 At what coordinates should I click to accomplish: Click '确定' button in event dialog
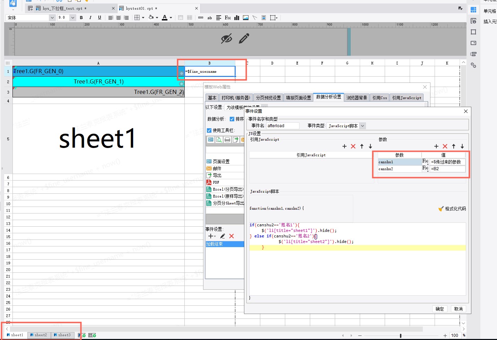439,309
